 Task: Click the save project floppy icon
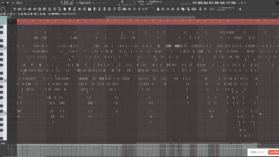point(90,9)
